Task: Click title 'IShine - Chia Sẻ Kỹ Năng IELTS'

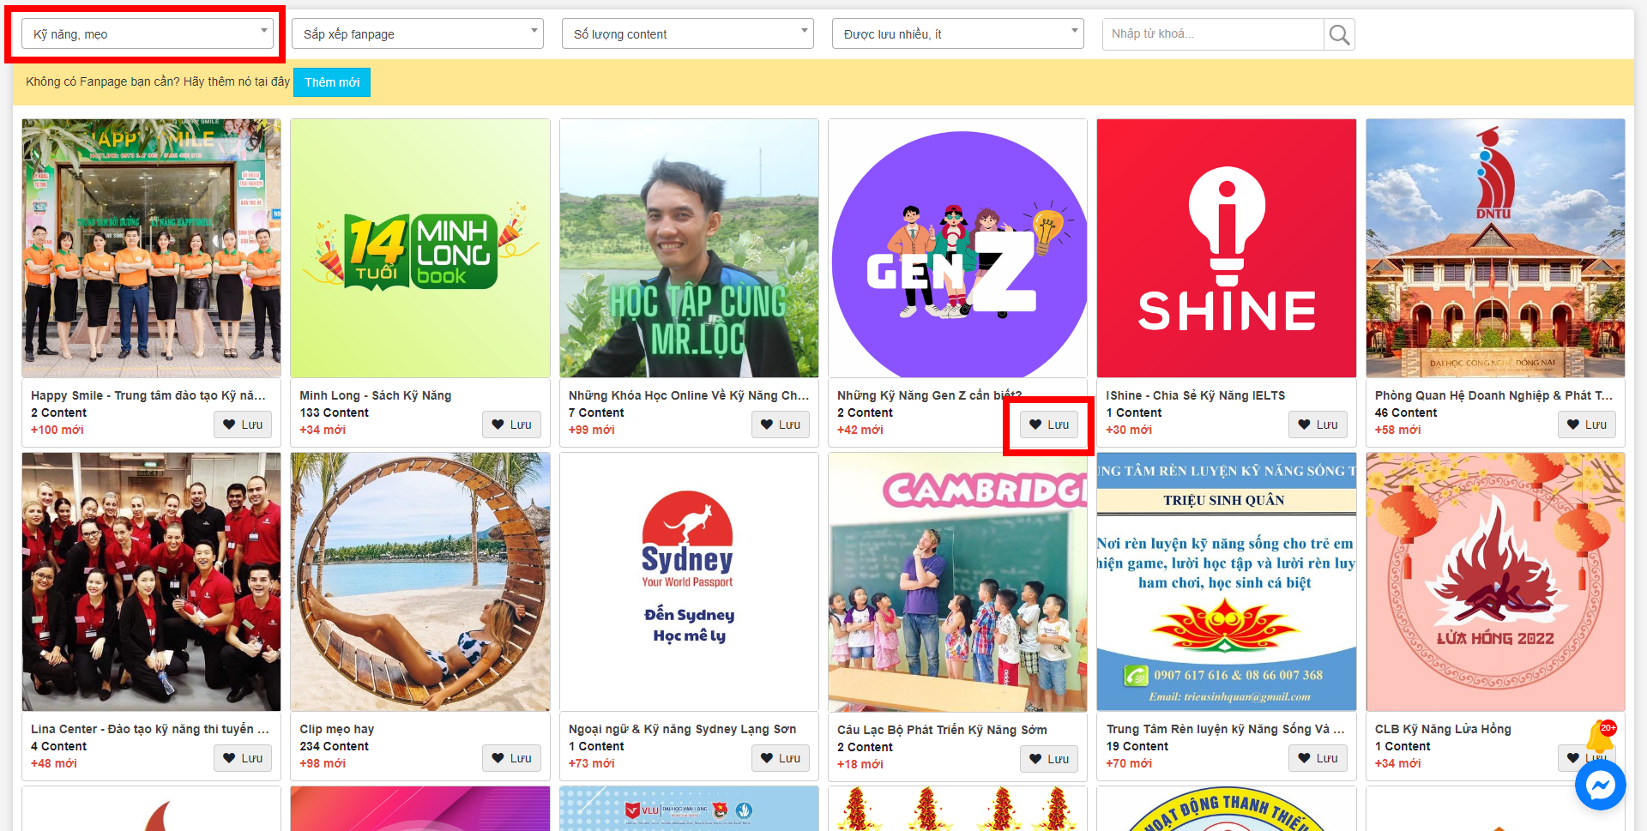Action: (1195, 395)
